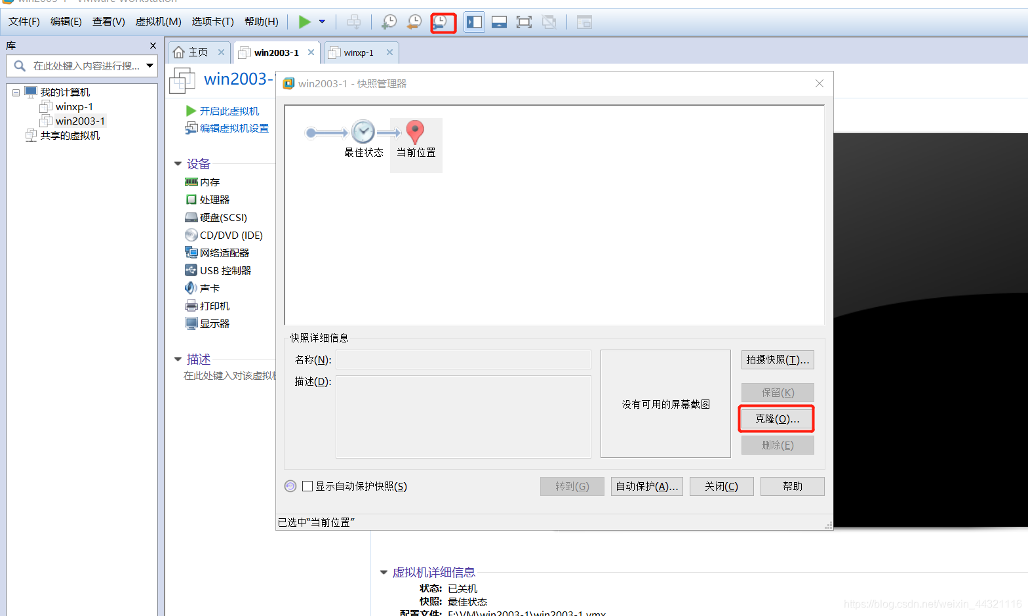Close the win2003-1 tab
The image size is (1028, 616).
pos(311,52)
